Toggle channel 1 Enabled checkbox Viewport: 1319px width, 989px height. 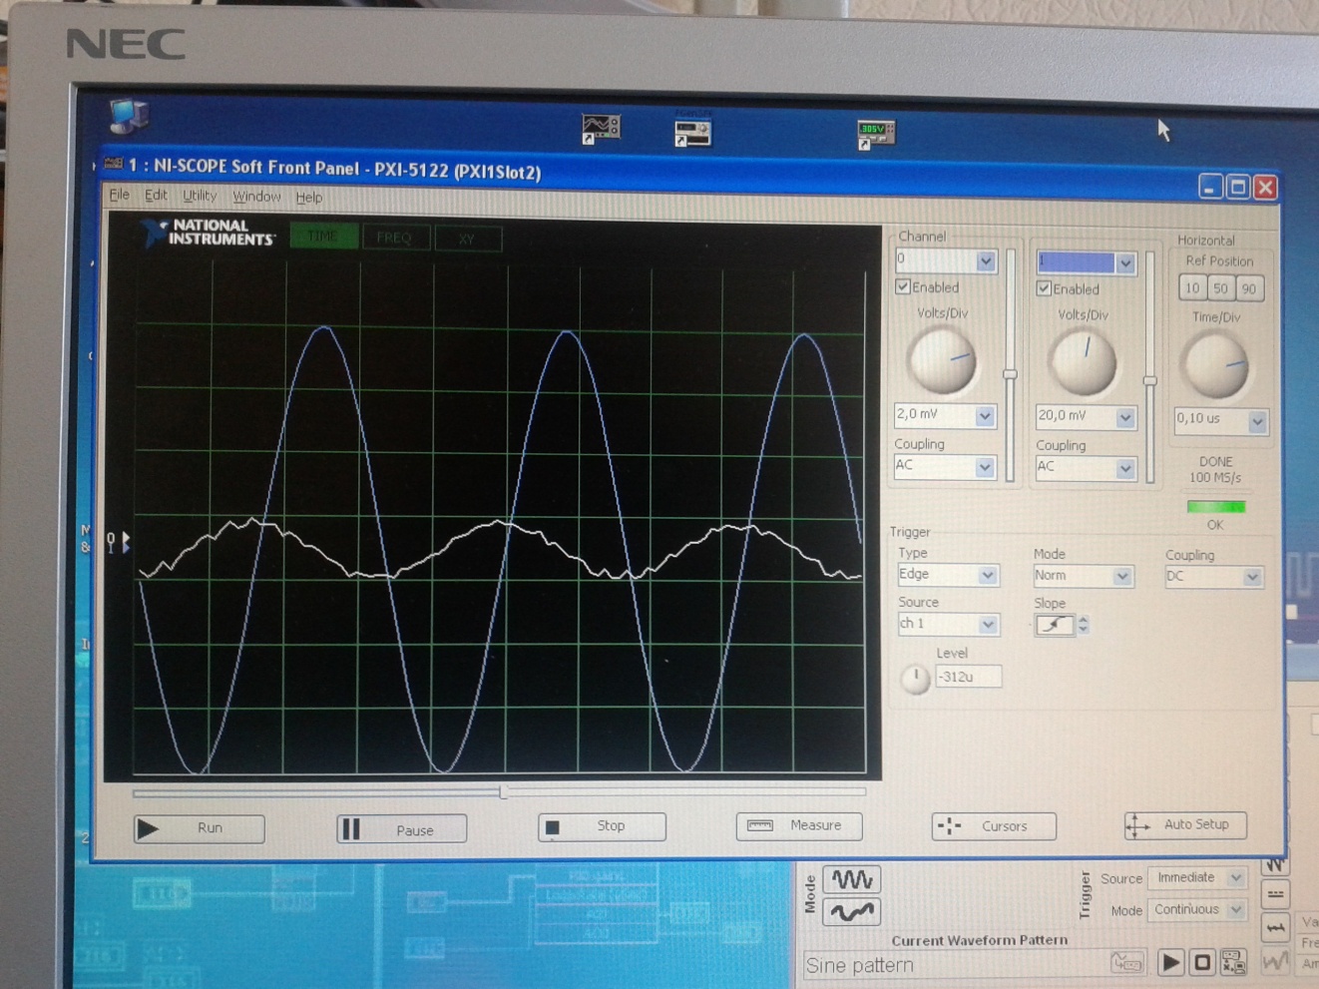coord(1044,289)
